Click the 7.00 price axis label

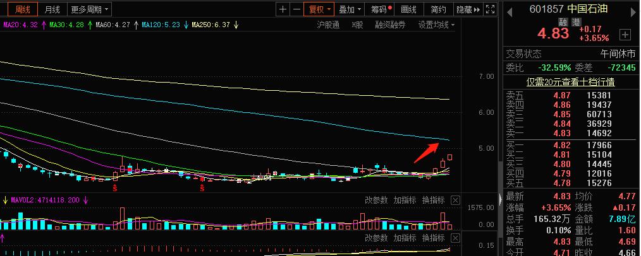[486, 76]
